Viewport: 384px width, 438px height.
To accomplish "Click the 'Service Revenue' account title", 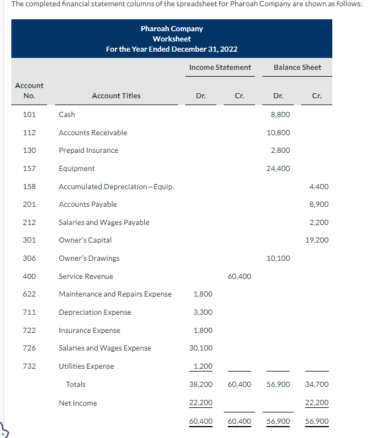I will [86, 276].
